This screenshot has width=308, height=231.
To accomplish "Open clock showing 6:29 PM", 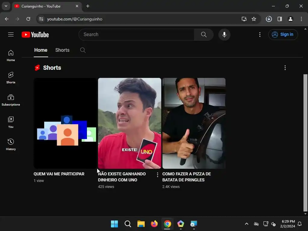I will [288, 224].
